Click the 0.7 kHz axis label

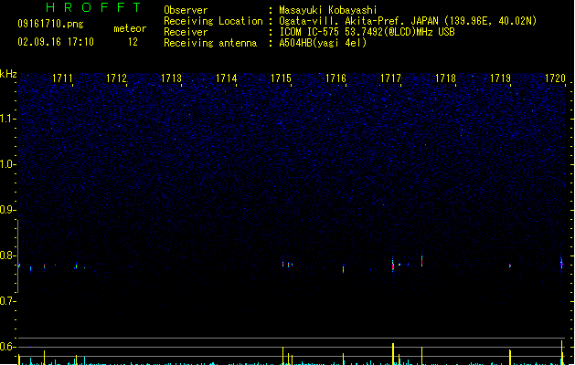pos(7,301)
